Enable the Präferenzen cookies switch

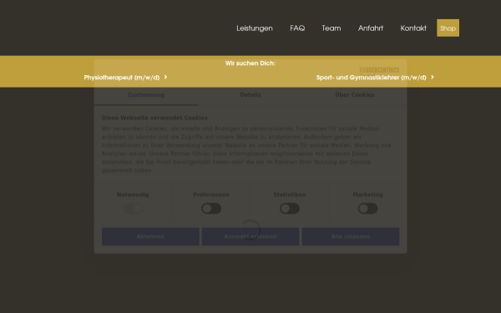[211, 209]
